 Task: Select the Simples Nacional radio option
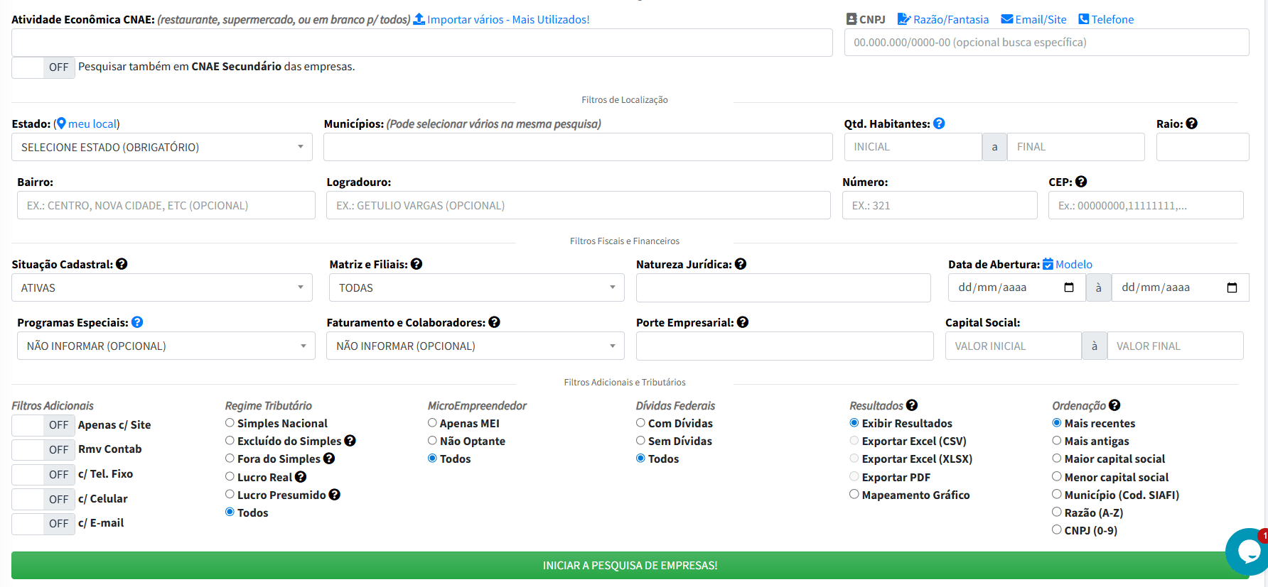coord(230,423)
